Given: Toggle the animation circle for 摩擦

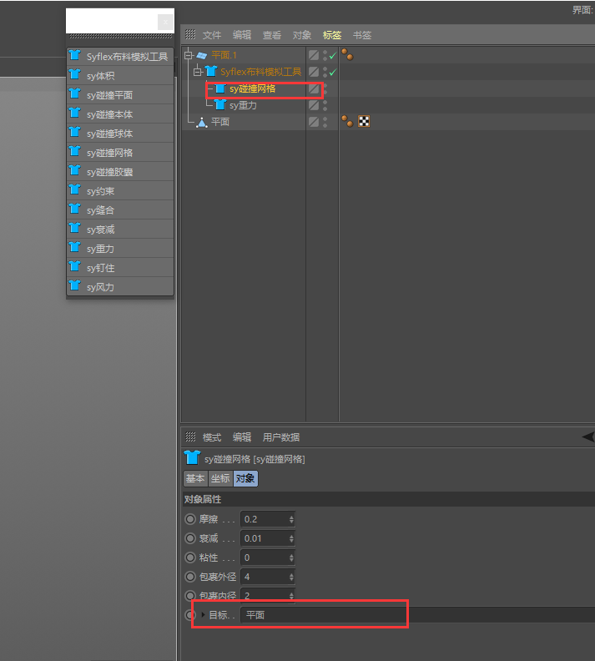Looking at the screenshot, I should [190, 519].
